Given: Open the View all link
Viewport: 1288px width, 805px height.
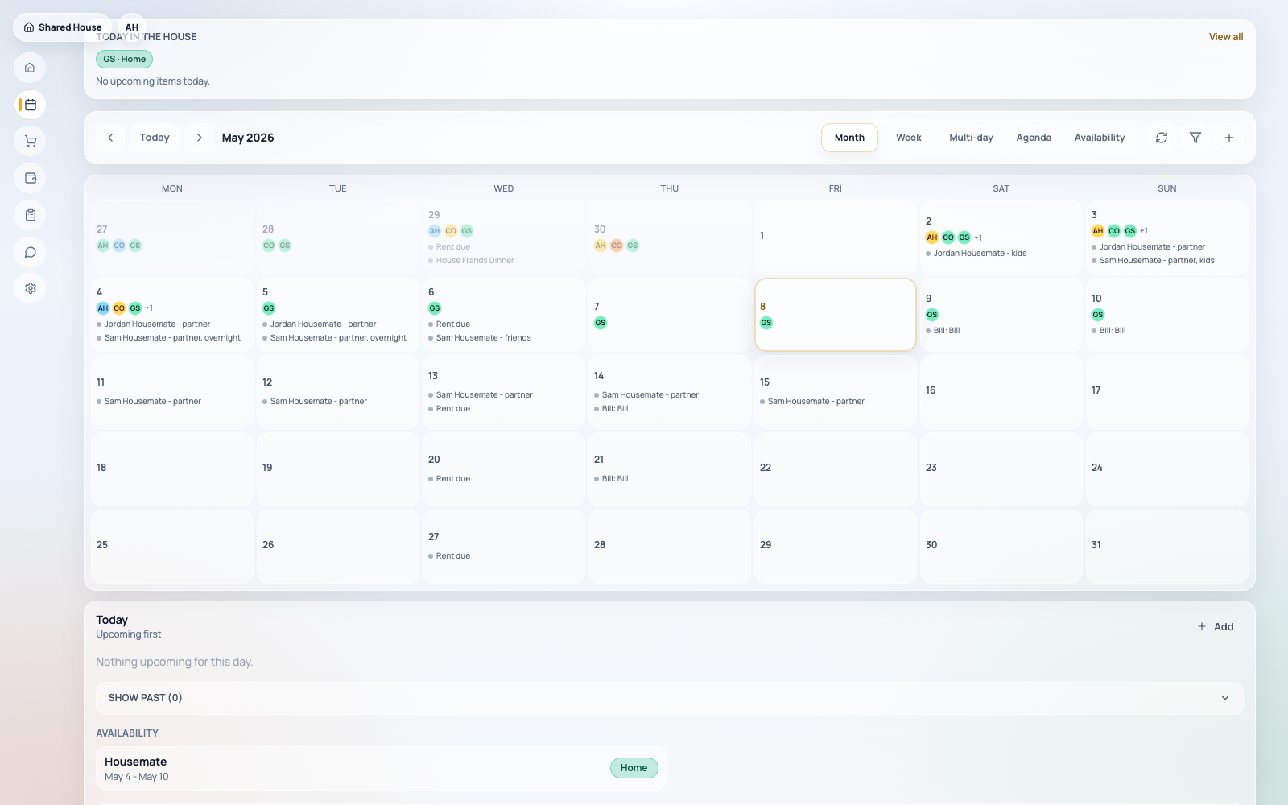Looking at the screenshot, I should (x=1226, y=37).
